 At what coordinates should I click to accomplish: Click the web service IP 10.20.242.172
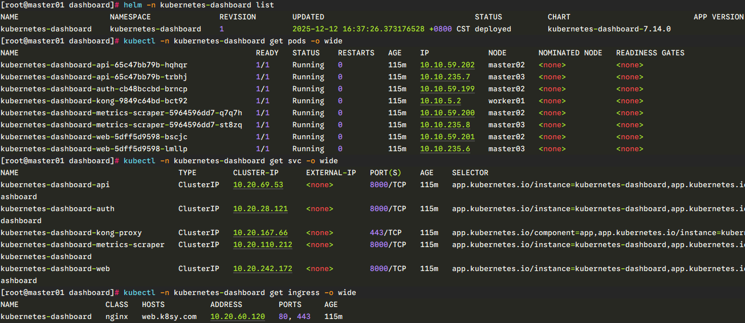262,269
